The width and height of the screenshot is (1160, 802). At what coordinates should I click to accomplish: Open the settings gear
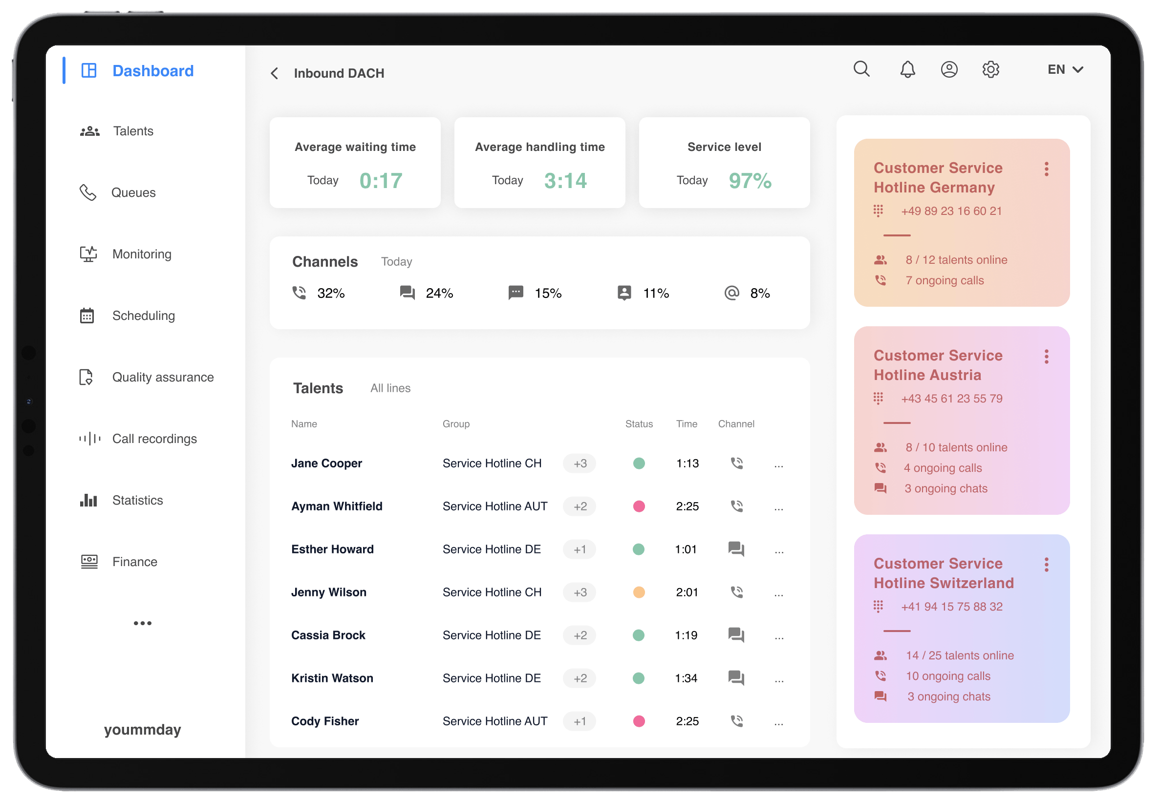click(x=990, y=69)
